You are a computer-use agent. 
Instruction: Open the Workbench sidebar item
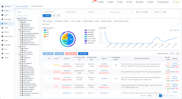pyautogui.click(x=6, y=6)
